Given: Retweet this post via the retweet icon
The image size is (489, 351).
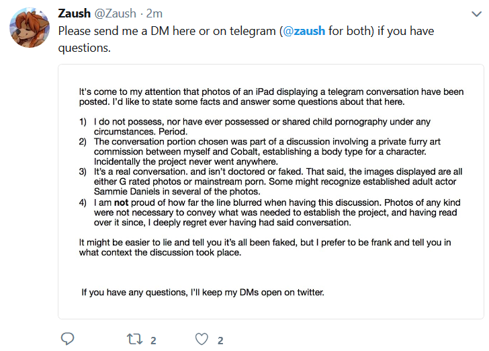Looking at the screenshot, I should click(x=135, y=339).
